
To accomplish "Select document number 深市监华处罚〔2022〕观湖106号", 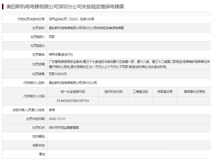I will coord(71,19).
